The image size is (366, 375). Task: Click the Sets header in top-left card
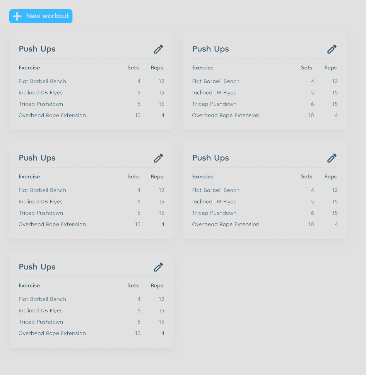(133, 68)
